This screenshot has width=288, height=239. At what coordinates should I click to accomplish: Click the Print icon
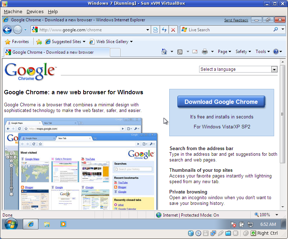point(206,51)
